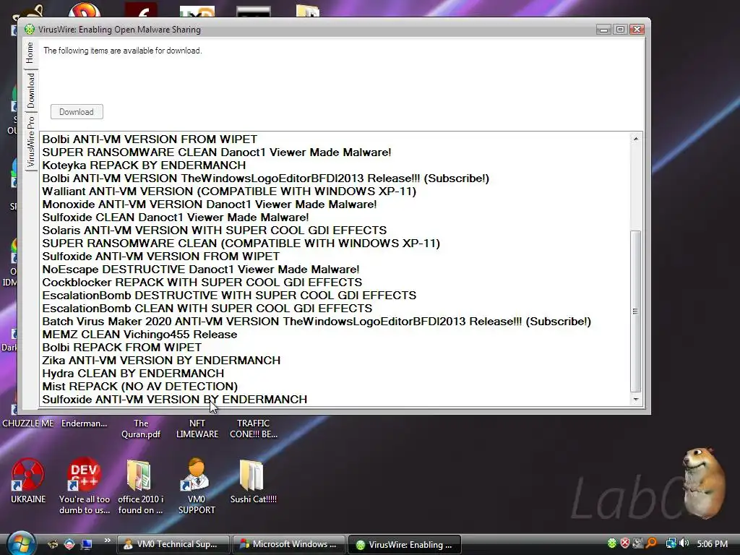Click the VirusWire: Enabling taskbar button
The image size is (740, 555).
[404, 544]
